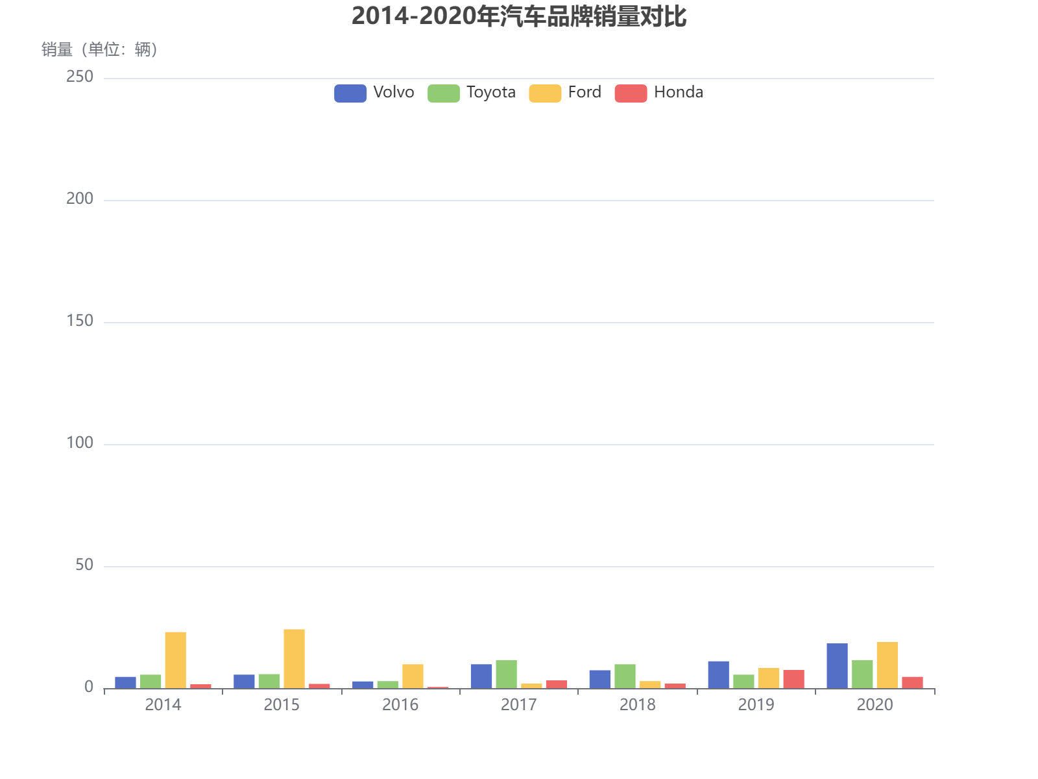Click the 2015 x-axis label
The width and height of the screenshot is (1038, 779).
(x=282, y=705)
